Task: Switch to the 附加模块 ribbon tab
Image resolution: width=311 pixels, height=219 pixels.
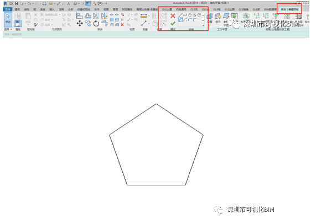Action: (127, 9)
